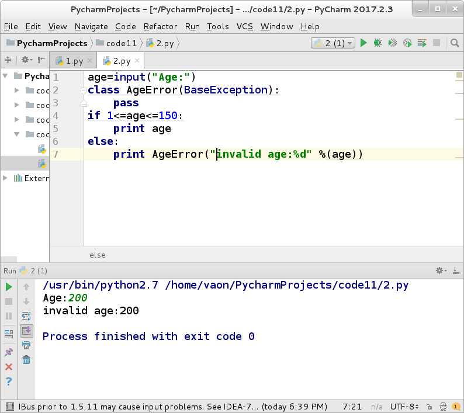Click collapse all icon in project panel header
Image resolution: width=464 pixels, height=413 pixels.
[8, 60]
